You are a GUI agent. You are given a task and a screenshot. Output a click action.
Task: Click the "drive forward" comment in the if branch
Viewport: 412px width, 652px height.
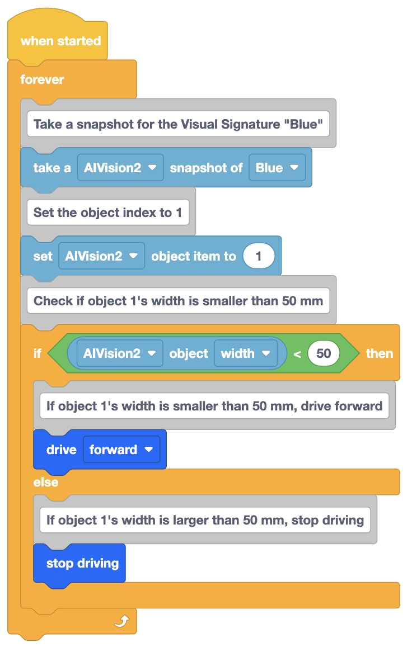[214, 405]
